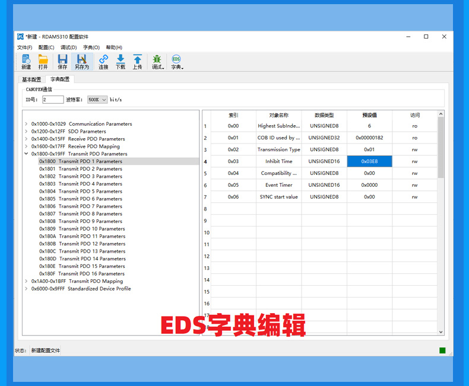Click the ID号 input field
Screen dimensions: 469x386
pyautogui.click(x=53, y=100)
